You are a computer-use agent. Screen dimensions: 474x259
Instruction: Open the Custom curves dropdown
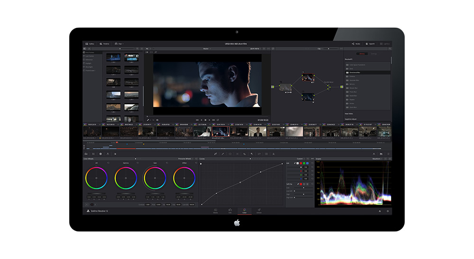click(300, 159)
